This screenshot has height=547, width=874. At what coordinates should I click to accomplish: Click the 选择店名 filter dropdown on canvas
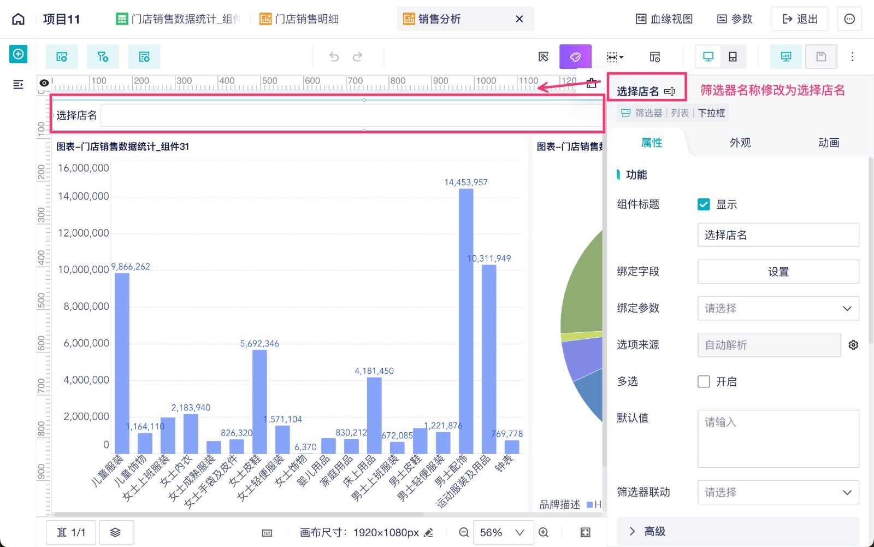pos(351,115)
